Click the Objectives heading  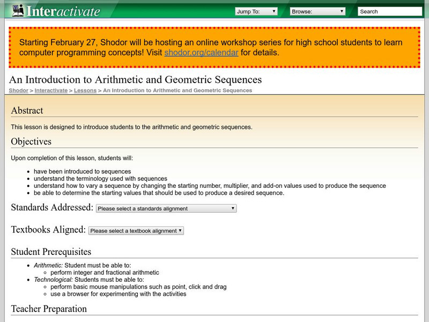(31, 142)
